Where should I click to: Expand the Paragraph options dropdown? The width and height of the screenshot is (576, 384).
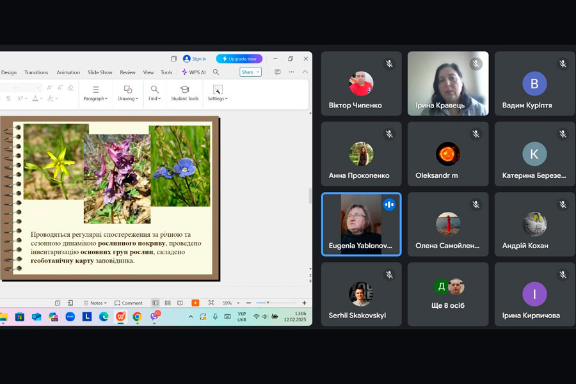click(x=95, y=93)
